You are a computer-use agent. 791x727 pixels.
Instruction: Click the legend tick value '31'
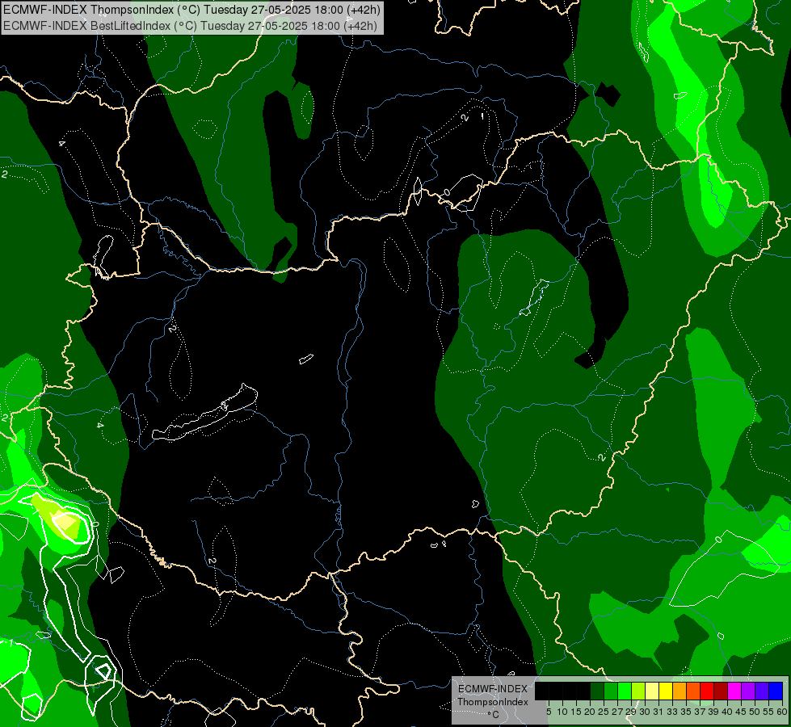tap(658, 712)
